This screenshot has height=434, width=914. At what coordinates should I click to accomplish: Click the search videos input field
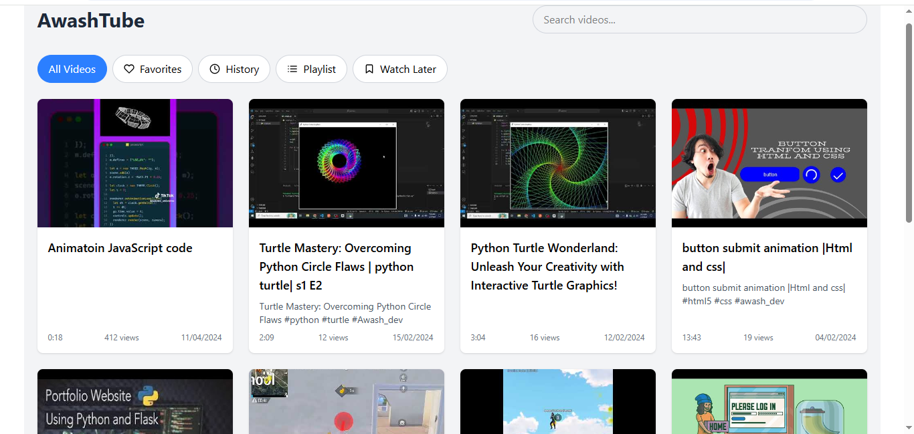[699, 19]
